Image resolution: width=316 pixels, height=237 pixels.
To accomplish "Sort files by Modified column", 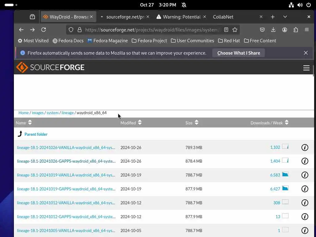I will coord(131,123).
